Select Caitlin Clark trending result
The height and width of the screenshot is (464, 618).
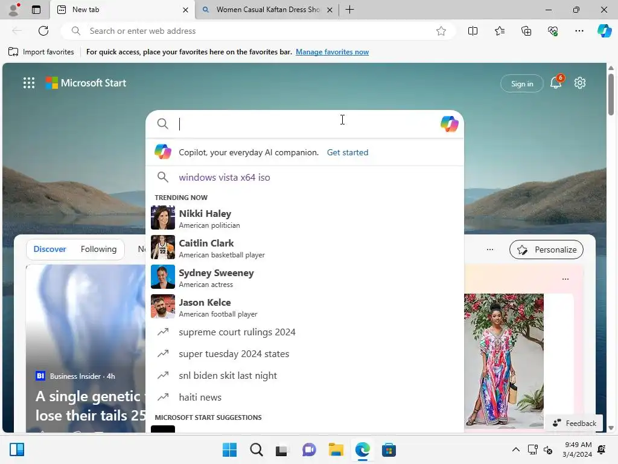point(304,247)
